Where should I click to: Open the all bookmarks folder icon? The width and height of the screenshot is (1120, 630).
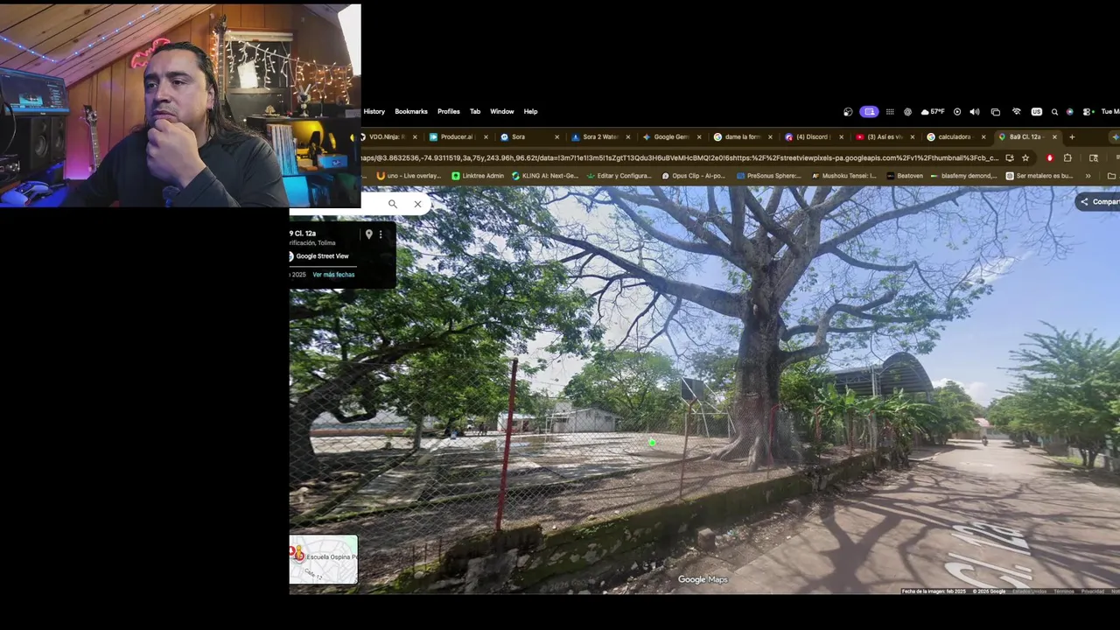click(x=1111, y=176)
